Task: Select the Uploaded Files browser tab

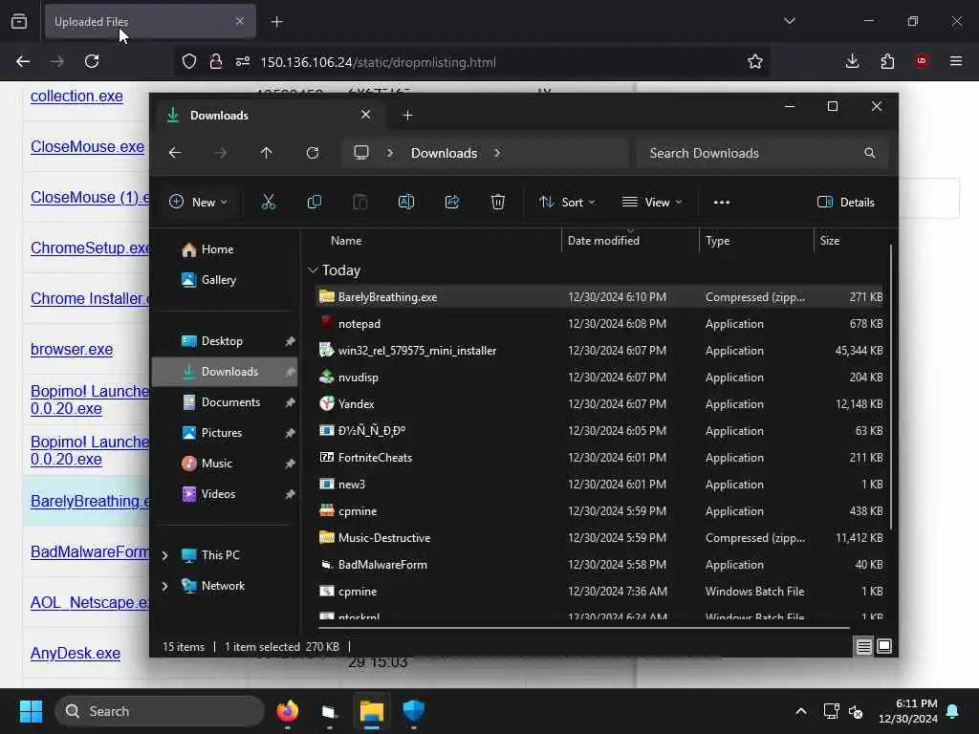Action: tap(150, 21)
